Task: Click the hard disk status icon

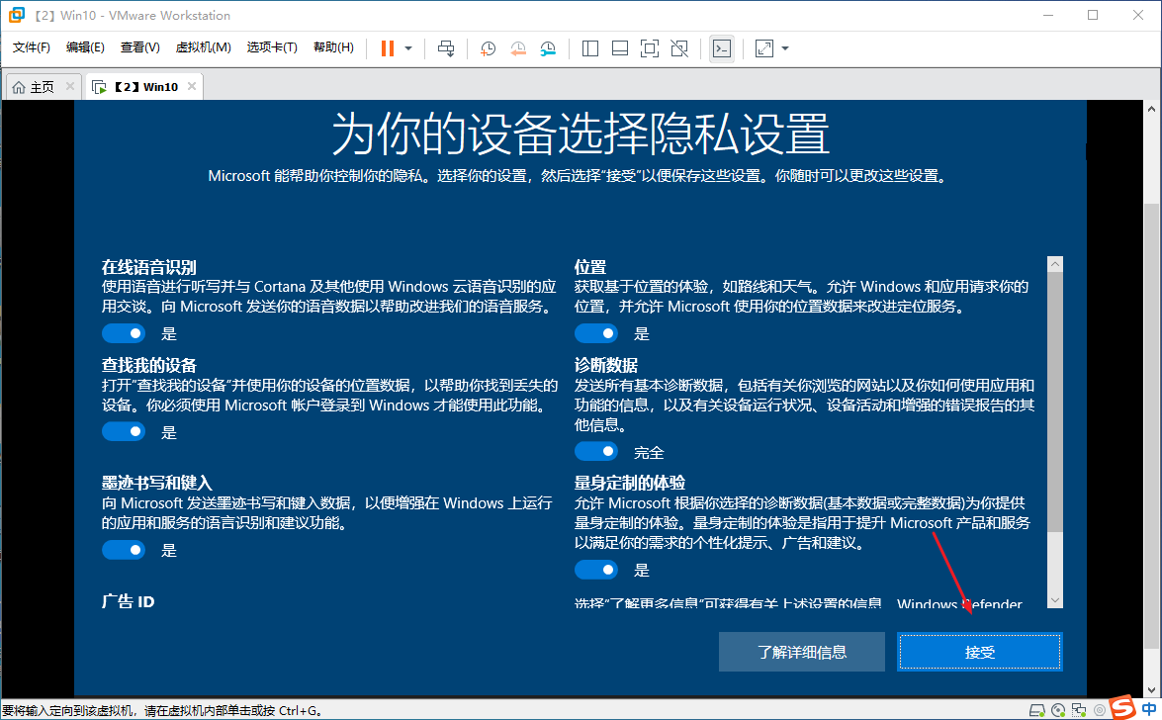Action: coord(1037,710)
